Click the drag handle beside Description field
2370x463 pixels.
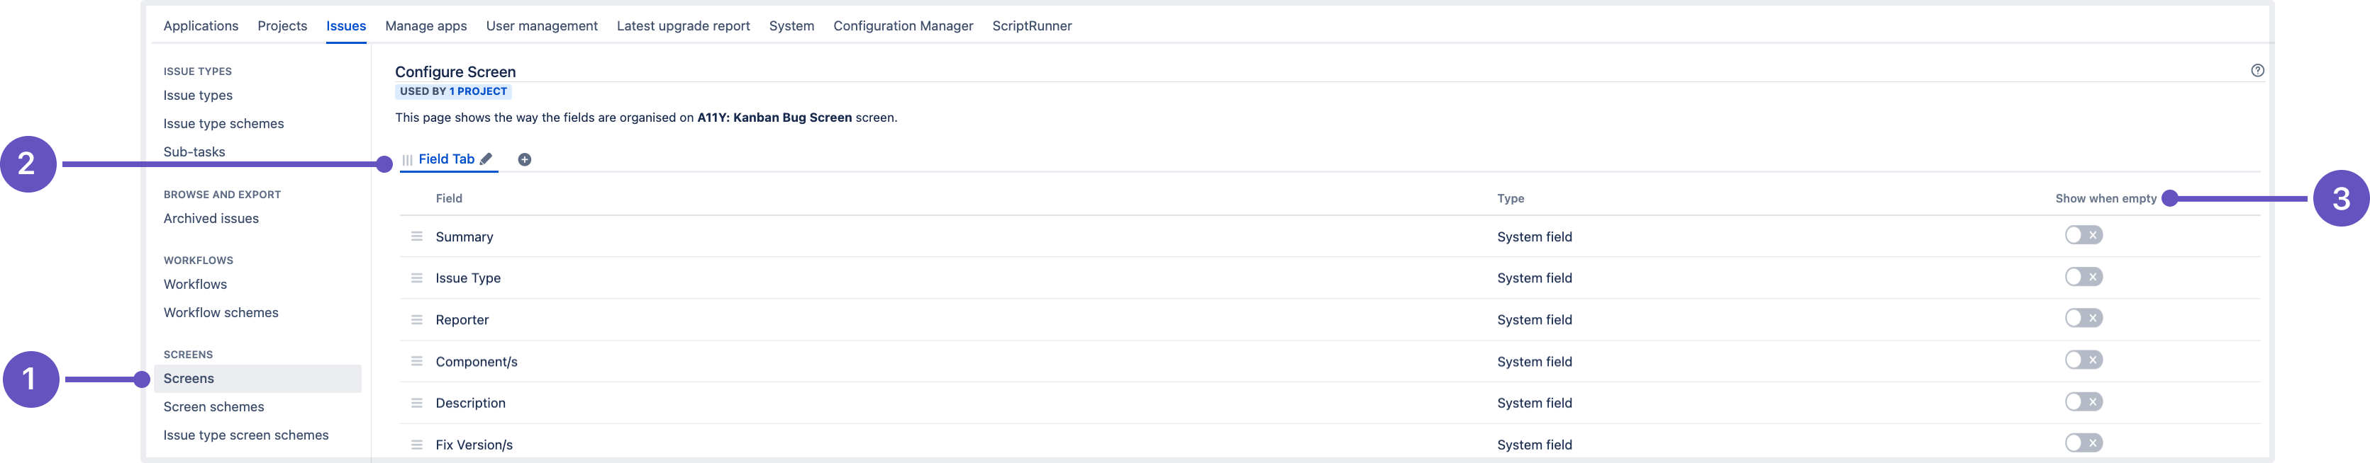click(x=417, y=404)
